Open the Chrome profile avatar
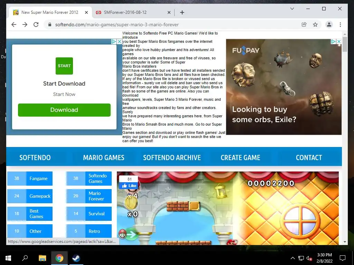Viewport: 354px width, 265px height. click(x=329, y=24)
